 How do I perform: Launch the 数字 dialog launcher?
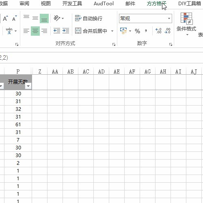pyautogui.click(x=171, y=44)
